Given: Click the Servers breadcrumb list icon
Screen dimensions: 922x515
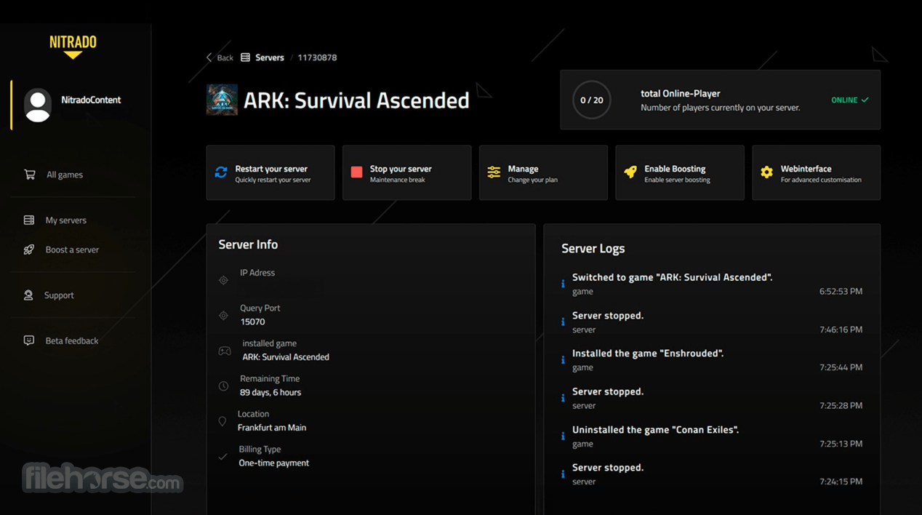Looking at the screenshot, I should (x=246, y=57).
